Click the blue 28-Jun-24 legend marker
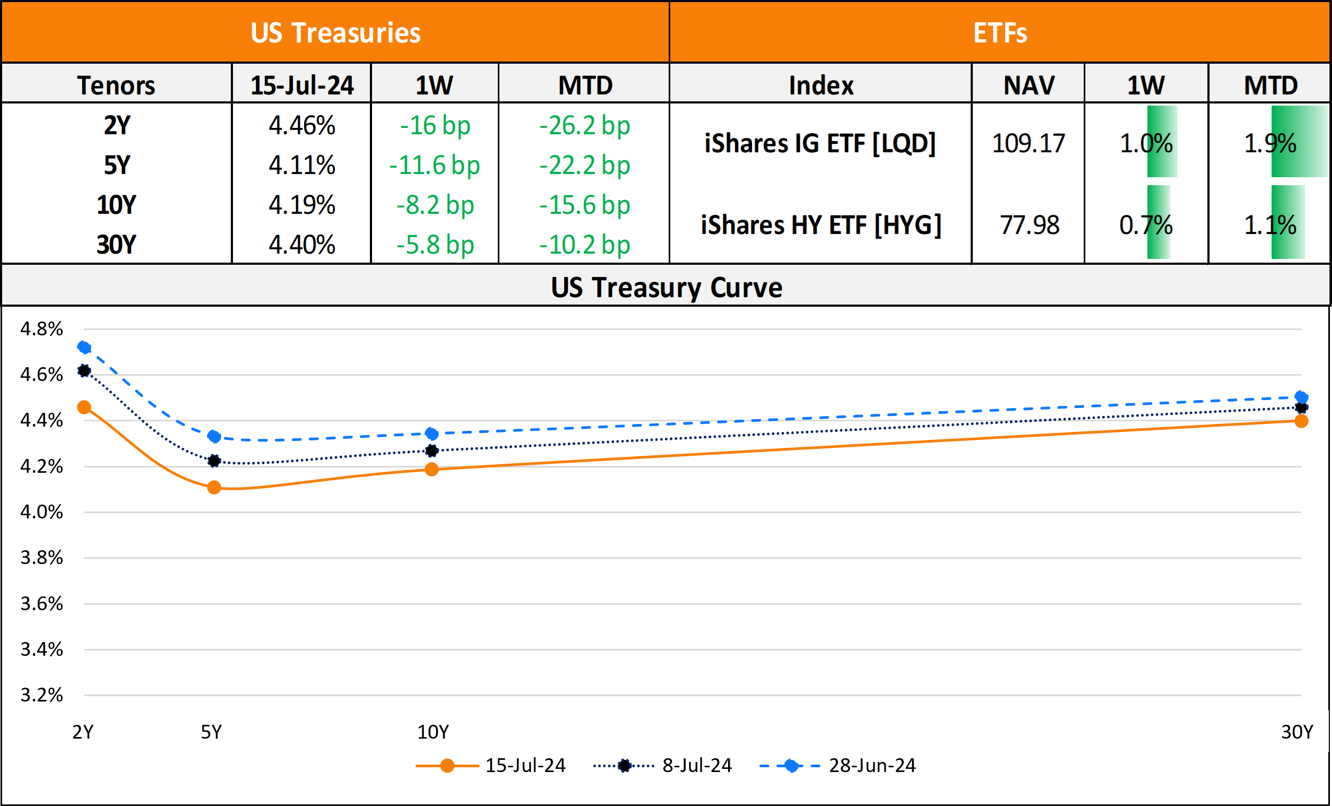This screenshot has width=1332, height=806. [791, 766]
